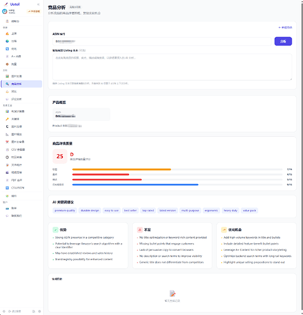Open the A+ 内容 sidebar item
The width and height of the screenshot is (303, 315).
click(21, 56)
